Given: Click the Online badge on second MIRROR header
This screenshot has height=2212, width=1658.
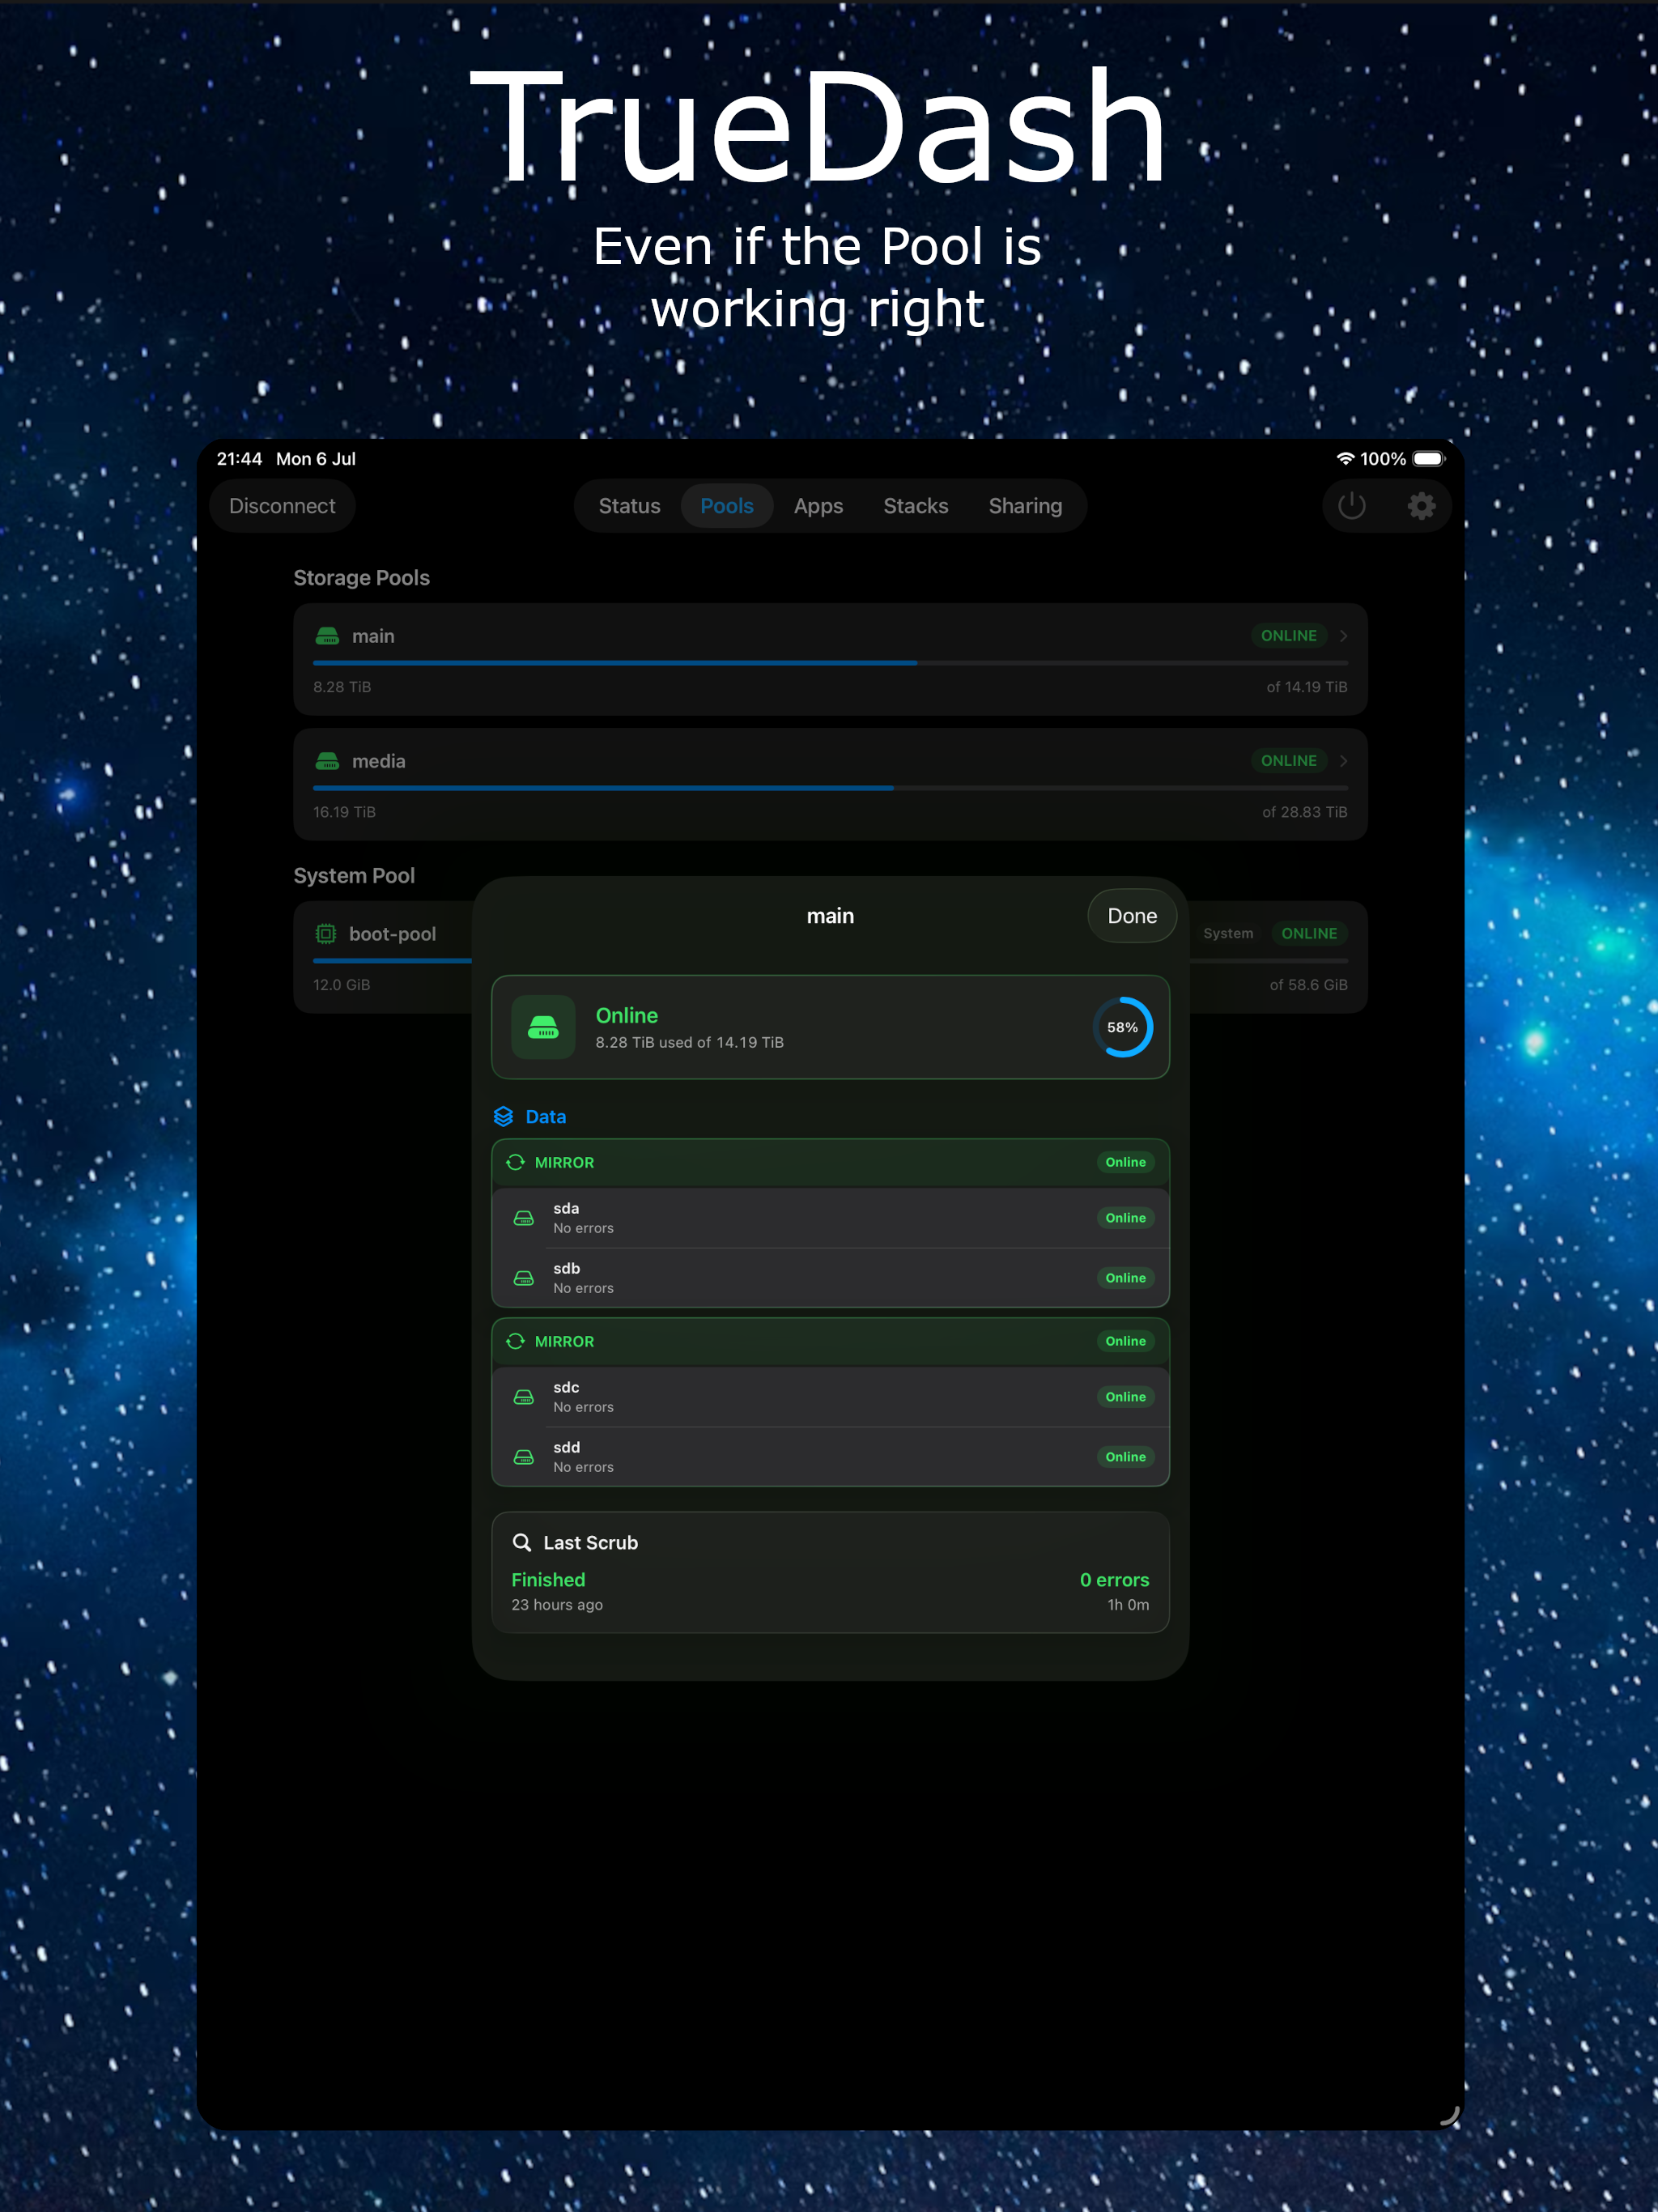Looking at the screenshot, I should [1125, 1341].
